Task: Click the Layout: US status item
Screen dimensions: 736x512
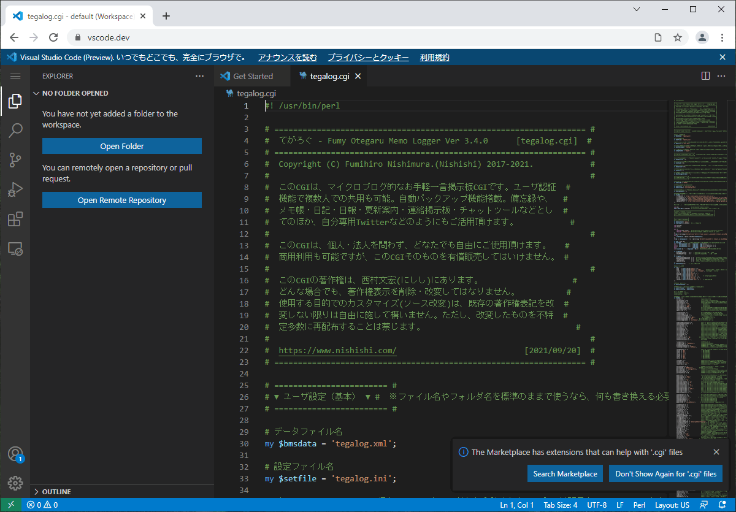Action: [672, 505]
